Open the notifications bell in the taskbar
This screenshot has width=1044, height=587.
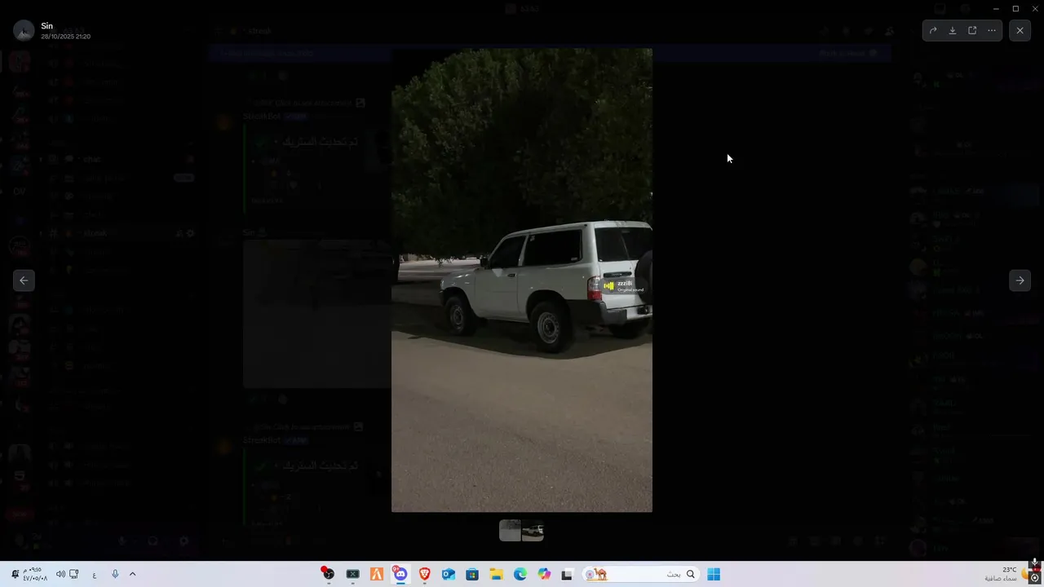coord(15,574)
